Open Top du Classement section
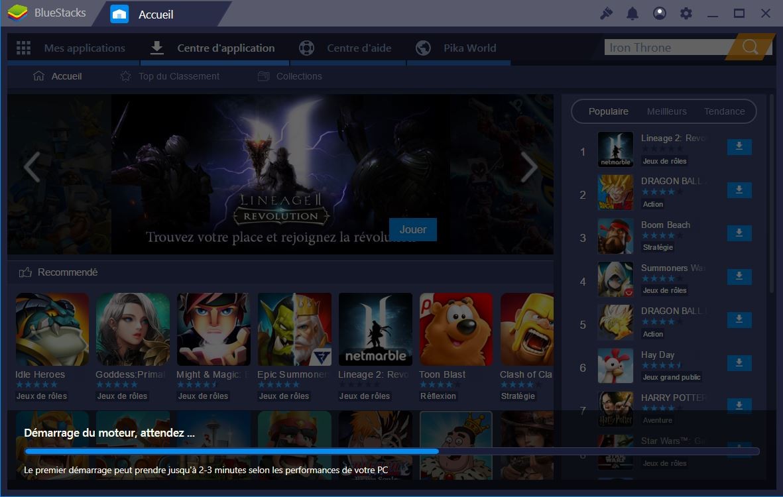Image resolution: width=783 pixels, height=497 pixels. pyautogui.click(x=170, y=76)
